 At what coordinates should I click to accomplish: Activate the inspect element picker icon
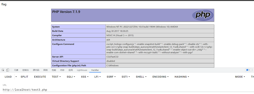point(3,70)
